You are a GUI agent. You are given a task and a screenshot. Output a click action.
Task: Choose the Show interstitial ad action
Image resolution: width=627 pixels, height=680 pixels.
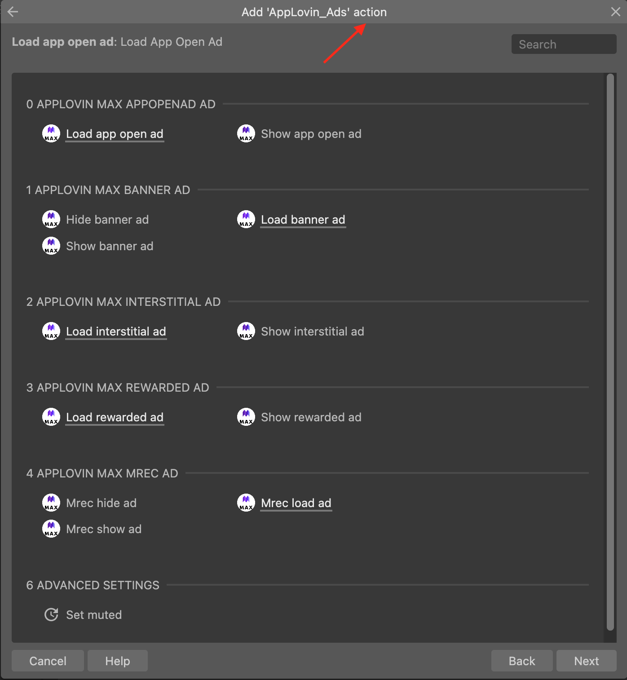312,331
